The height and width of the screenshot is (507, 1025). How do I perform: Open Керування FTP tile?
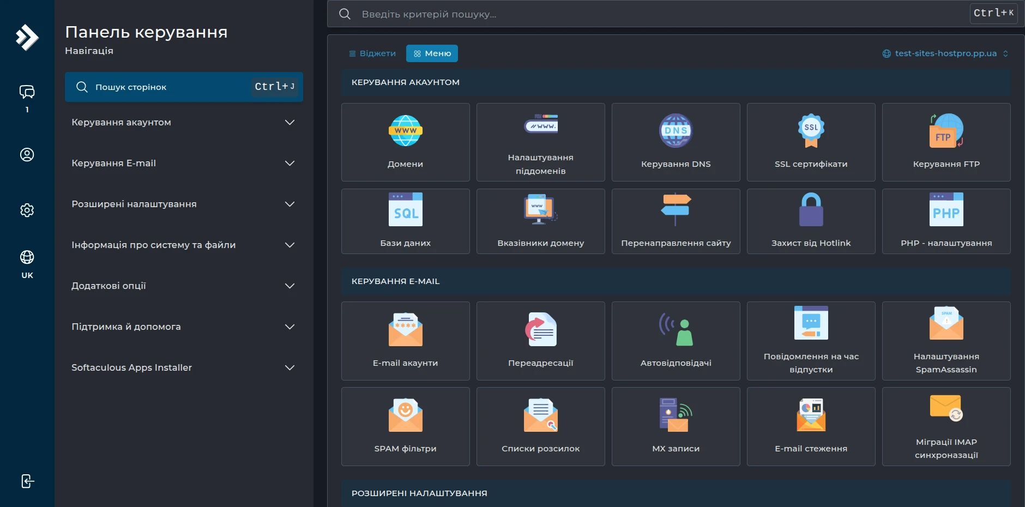946,142
